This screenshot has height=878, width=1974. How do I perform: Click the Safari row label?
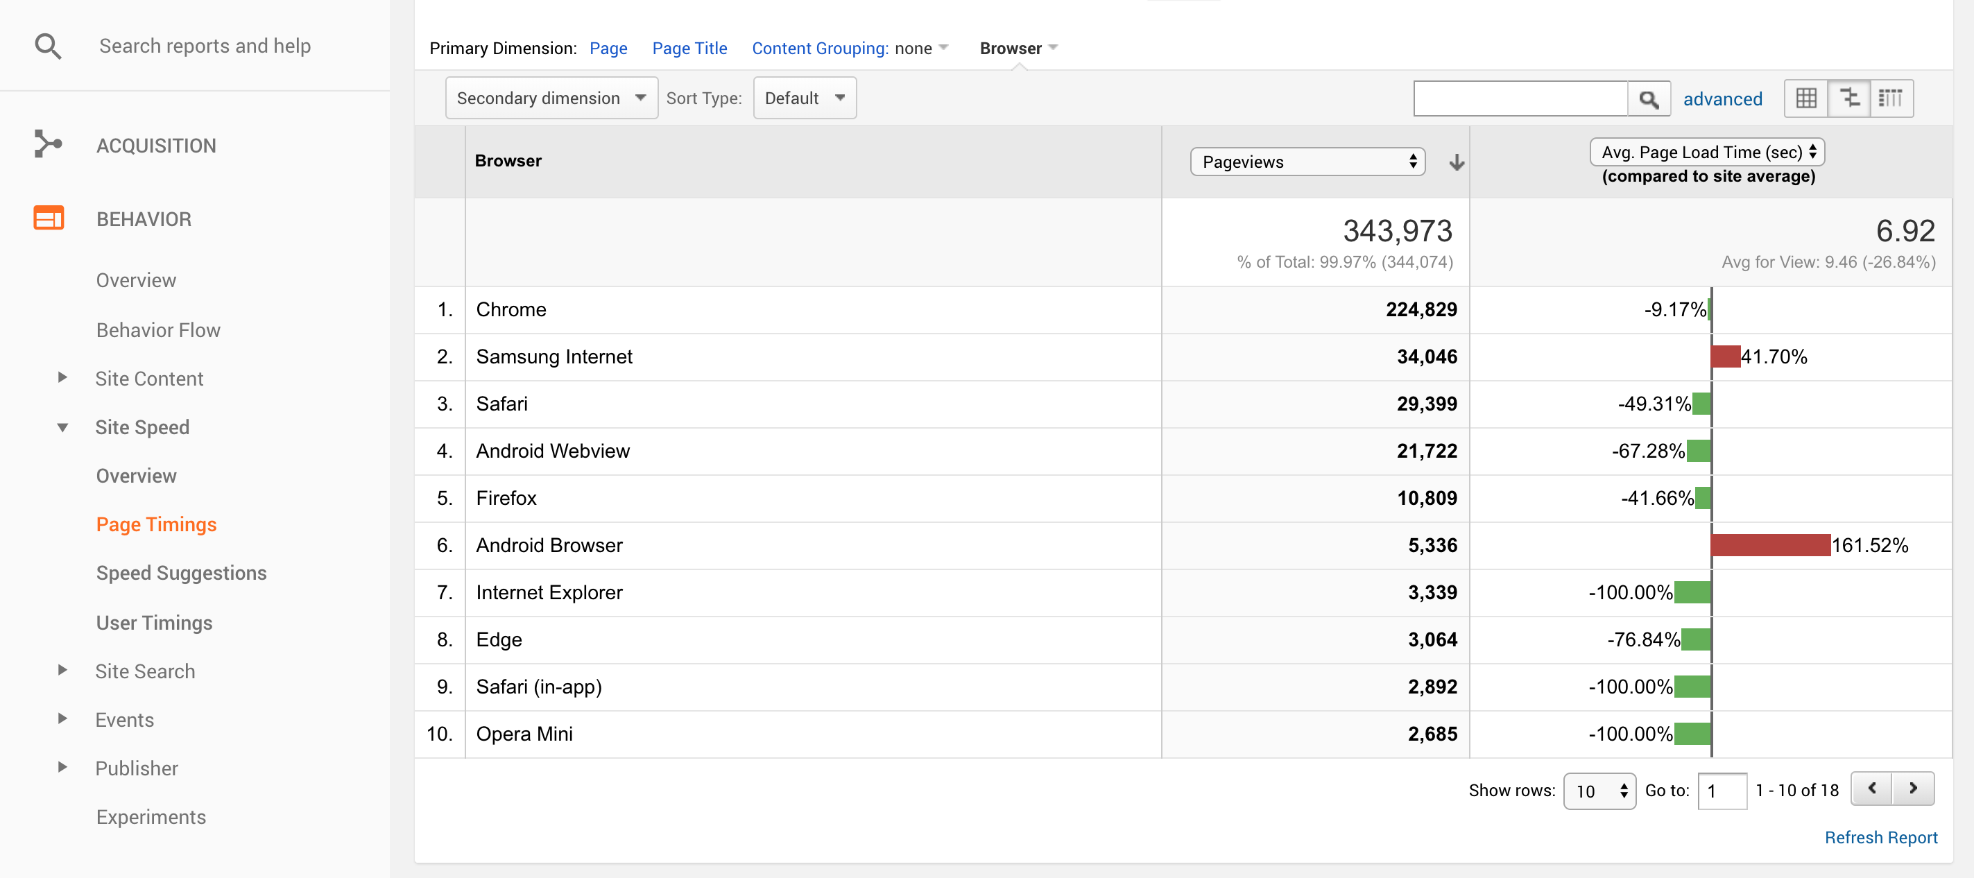[502, 404]
